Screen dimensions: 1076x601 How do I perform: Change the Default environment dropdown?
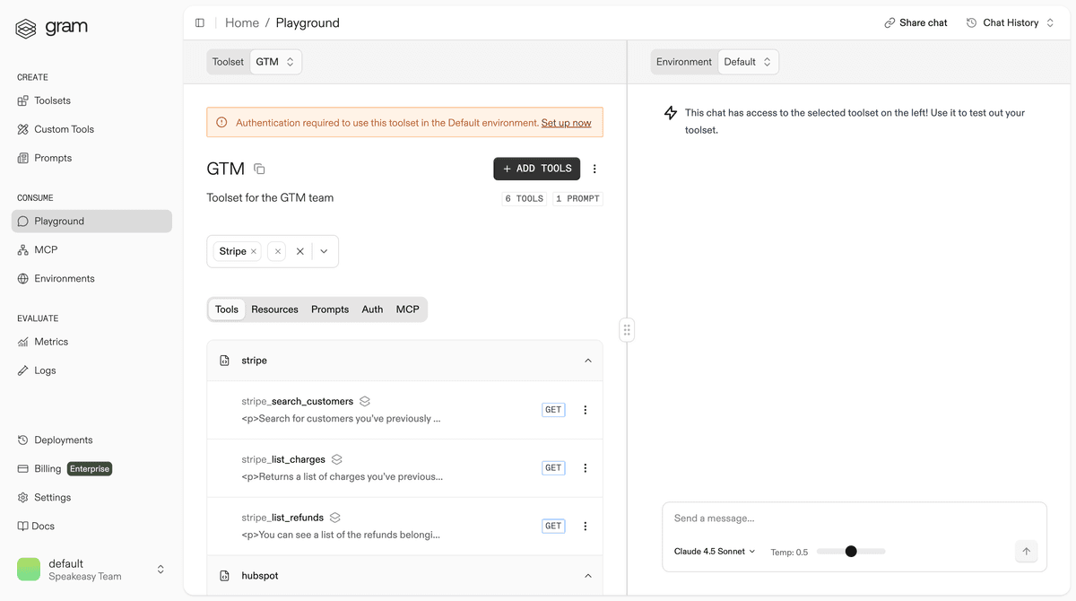[x=748, y=62]
